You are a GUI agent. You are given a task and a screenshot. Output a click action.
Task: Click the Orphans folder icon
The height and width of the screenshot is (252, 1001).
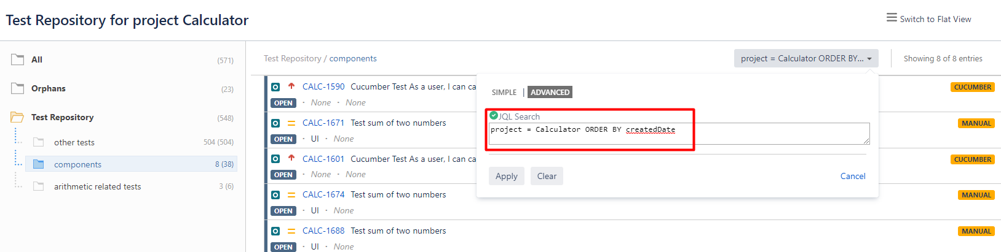click(17, 88)
